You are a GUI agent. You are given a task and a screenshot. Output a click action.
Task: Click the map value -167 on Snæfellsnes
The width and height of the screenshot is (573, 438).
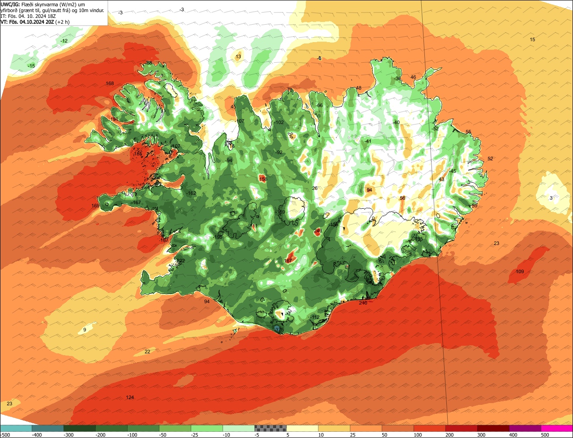click(x=137, y=202)
